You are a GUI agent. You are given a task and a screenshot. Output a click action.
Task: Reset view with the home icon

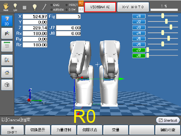tap(7, 72)
